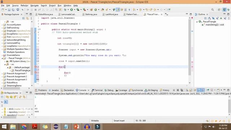Expand the JRE System Library node

[5, 61]
